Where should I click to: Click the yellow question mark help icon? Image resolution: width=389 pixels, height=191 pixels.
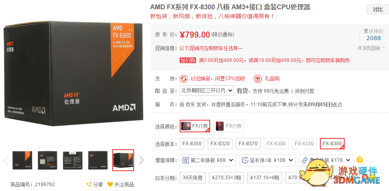point(359,160)
